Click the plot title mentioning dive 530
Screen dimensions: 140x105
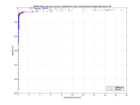(72, 6)
